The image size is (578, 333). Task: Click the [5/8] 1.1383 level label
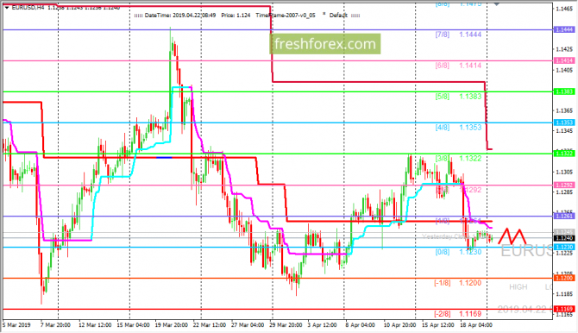[x=458, y=97]
